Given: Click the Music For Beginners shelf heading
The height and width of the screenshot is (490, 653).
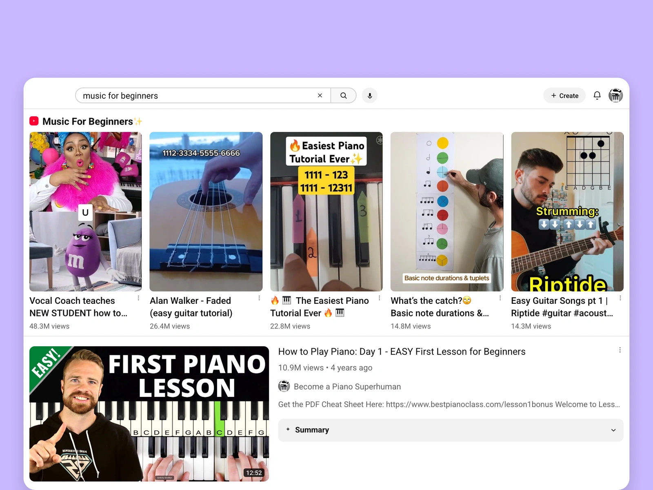Looking at the screenshot, I should click(92, 121).
